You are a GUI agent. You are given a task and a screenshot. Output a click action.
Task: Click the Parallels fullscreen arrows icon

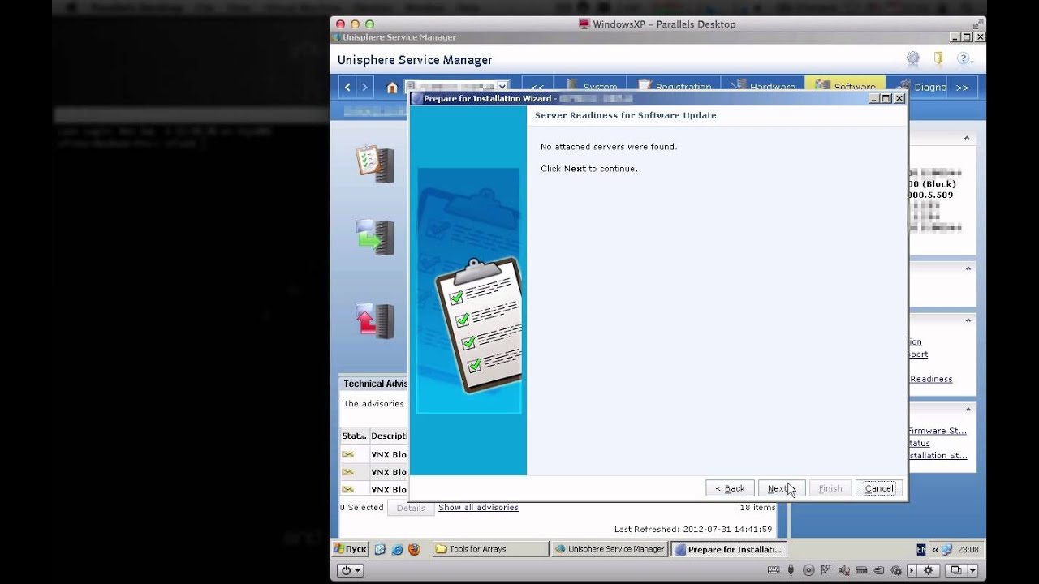(977, 24)
